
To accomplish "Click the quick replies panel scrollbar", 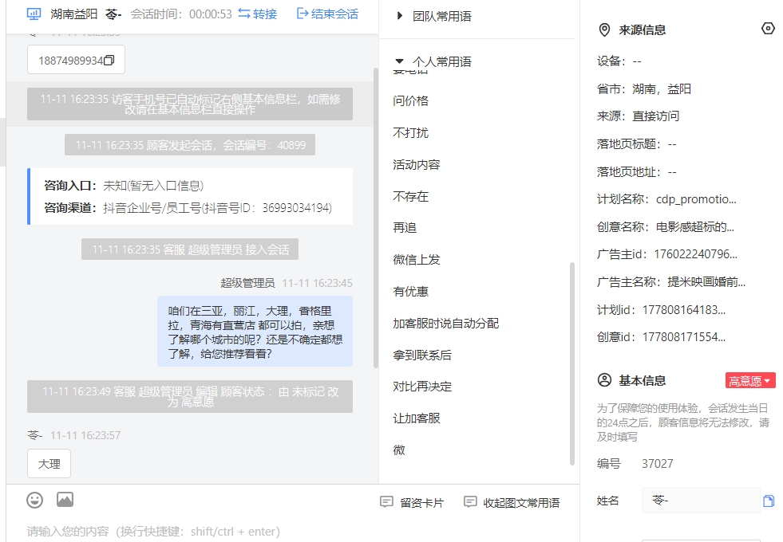I will (572, 364).
